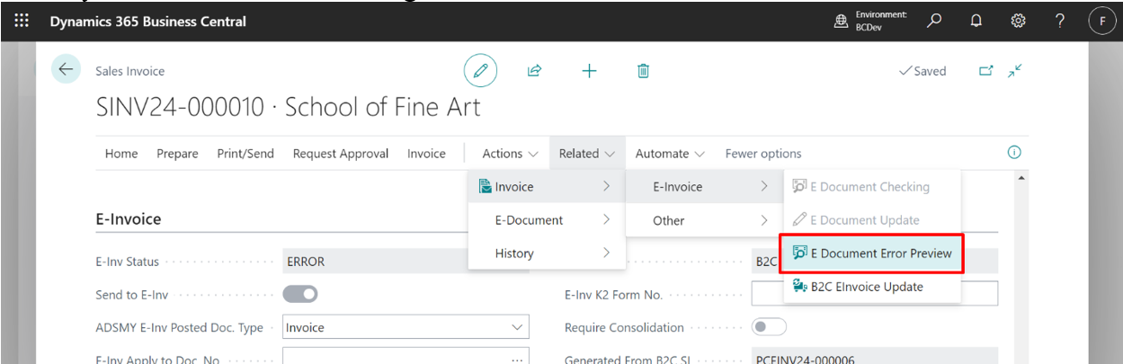Click the information circle icon
1123x364 pixels.
coord(1014,153)
